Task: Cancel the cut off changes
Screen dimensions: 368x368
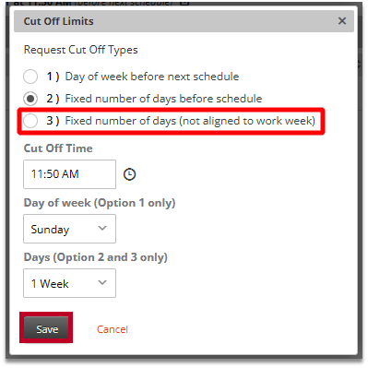Action: (113, 329)
